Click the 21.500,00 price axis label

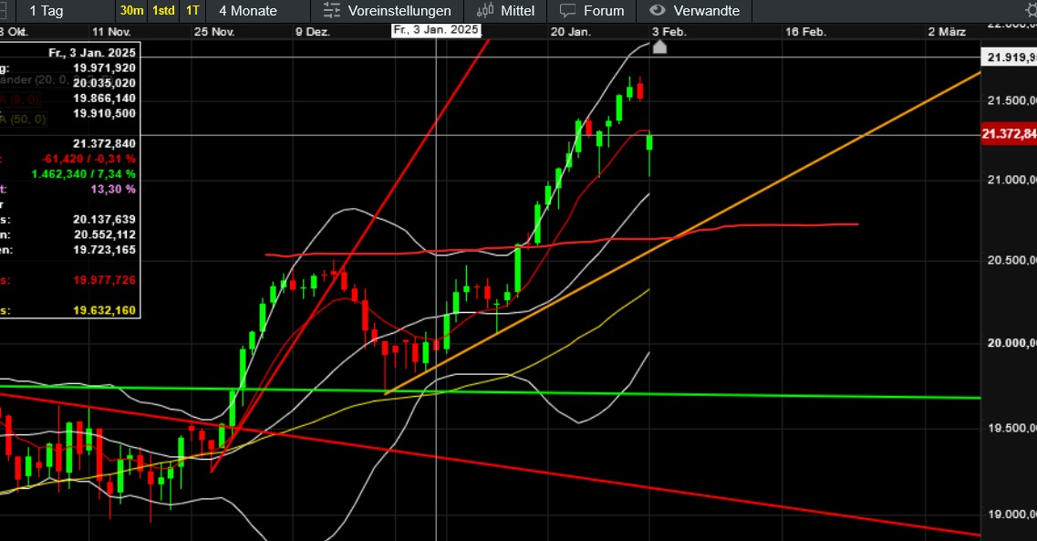(1011, 100)
